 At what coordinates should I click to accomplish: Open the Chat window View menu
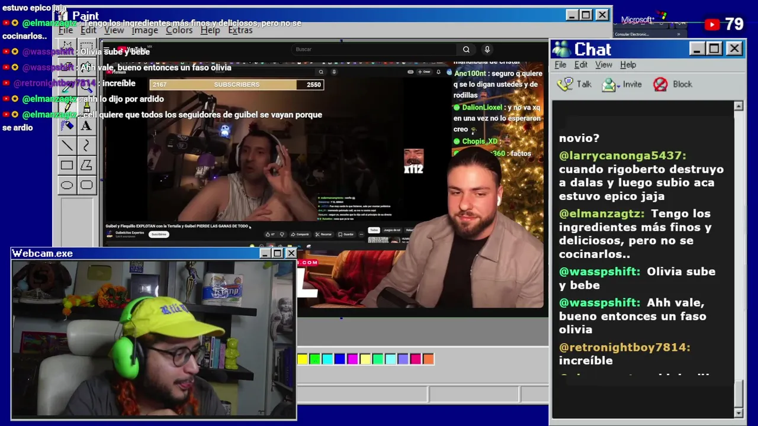(603, 65)
